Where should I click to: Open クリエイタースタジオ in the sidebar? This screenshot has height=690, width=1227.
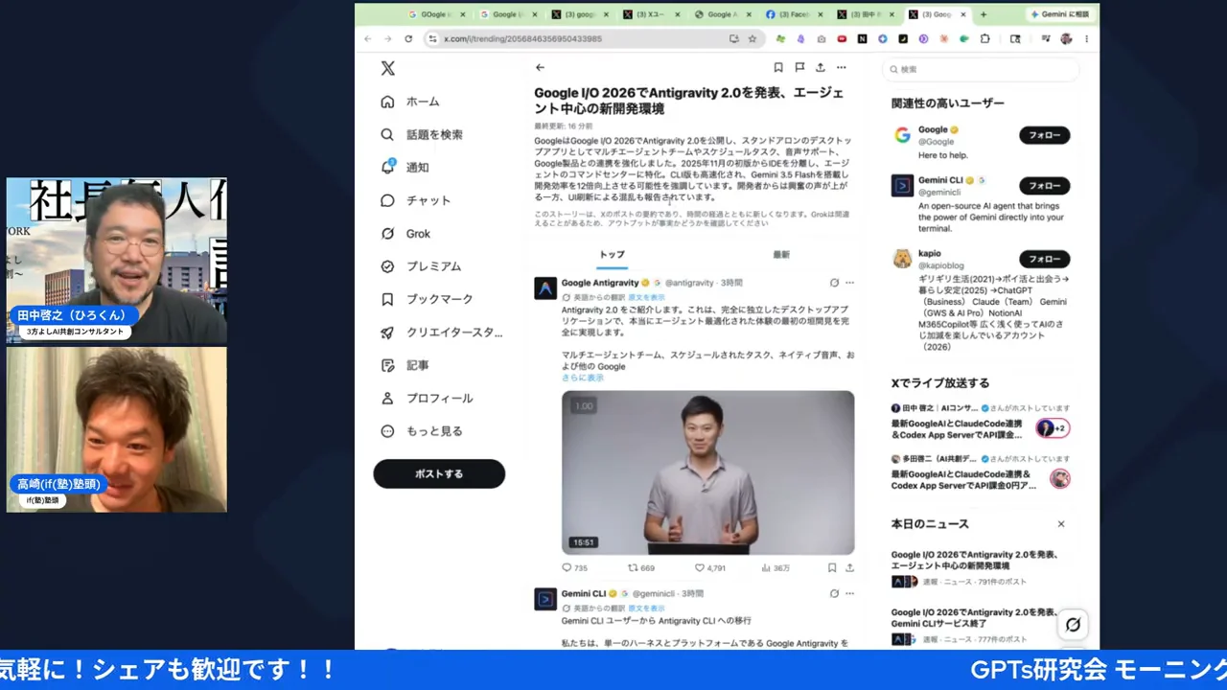pos(441,333)
